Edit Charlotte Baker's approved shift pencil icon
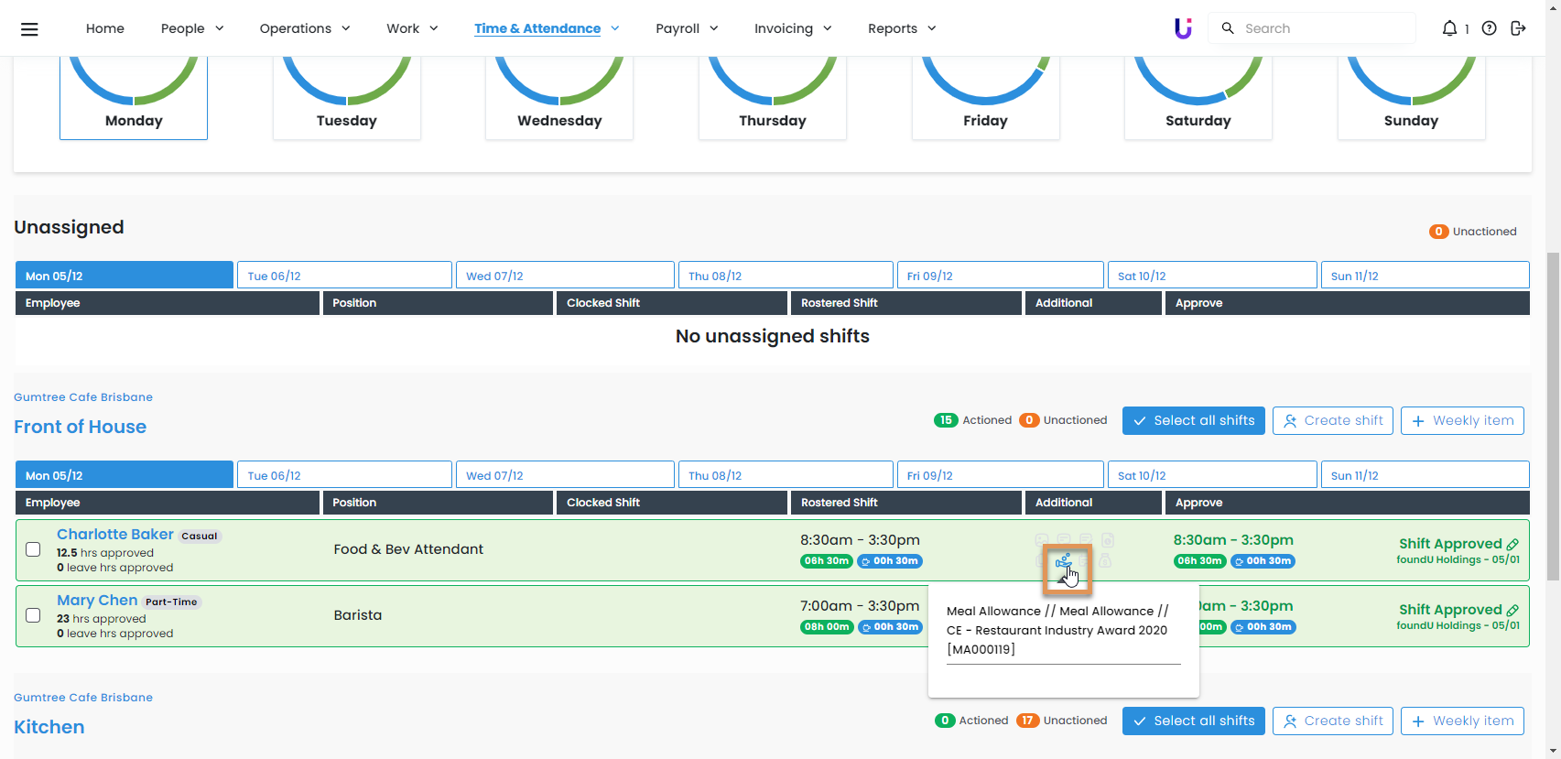This screenshot has width=1561, height=759. tap(1512, 545)
